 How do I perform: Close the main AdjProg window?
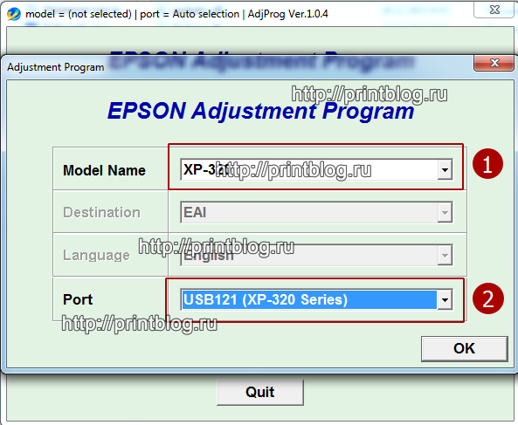pyautogui.click(x=494, y=10)
